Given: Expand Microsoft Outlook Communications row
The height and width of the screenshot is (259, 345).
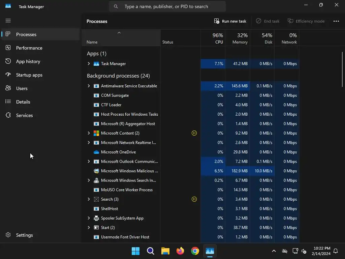Looking at the screenshot, I should tap(89, 162).
